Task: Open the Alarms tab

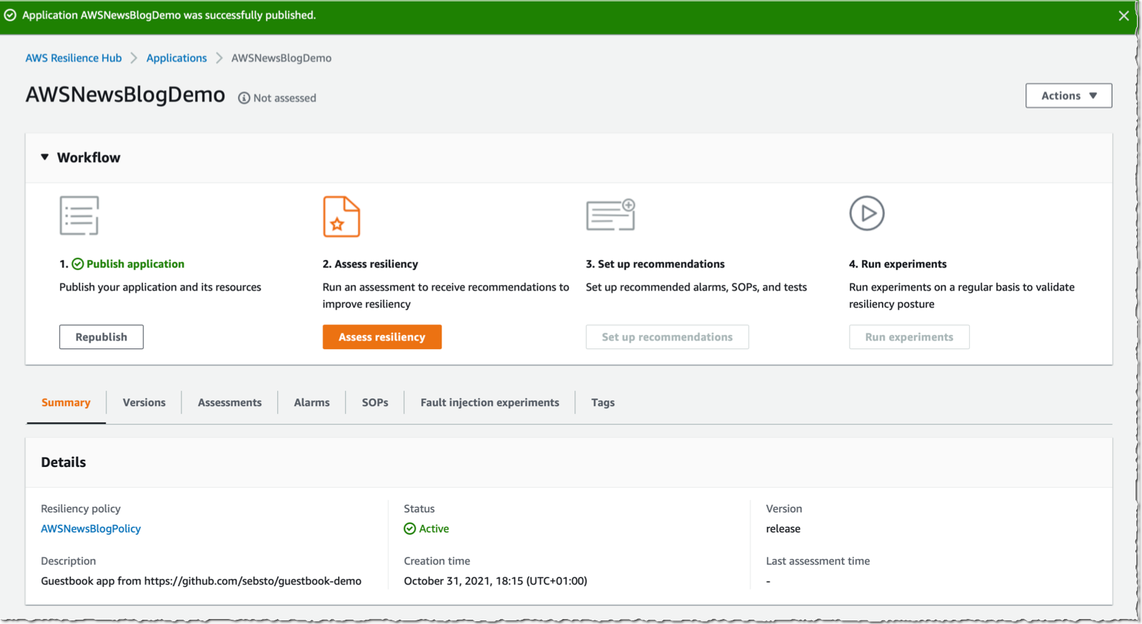Action: (312, 403)
